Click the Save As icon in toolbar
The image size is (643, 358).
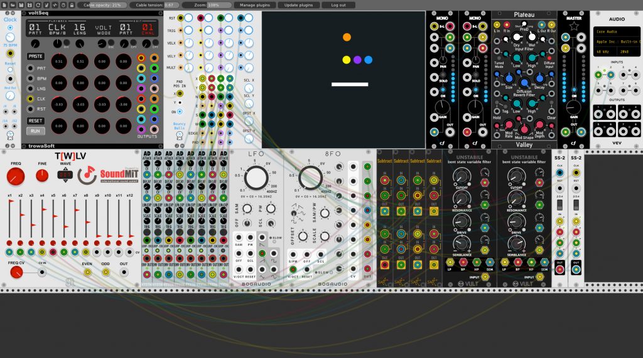point(30,5)
